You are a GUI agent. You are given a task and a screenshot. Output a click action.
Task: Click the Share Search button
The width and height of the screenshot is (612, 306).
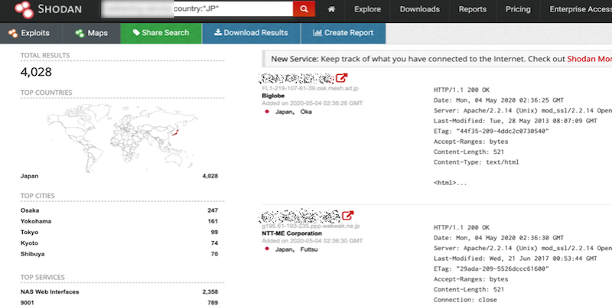(x=161, y=33)
